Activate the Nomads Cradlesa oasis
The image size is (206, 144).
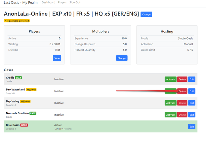tap(170, 115)
